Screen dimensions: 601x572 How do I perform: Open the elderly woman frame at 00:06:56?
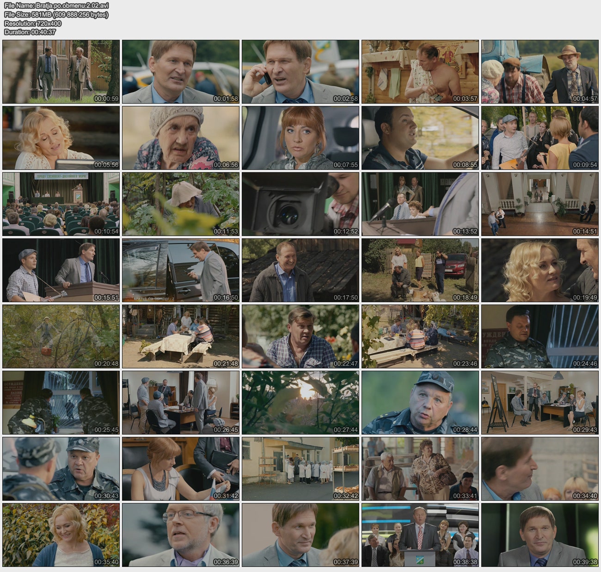pos(180,138)
